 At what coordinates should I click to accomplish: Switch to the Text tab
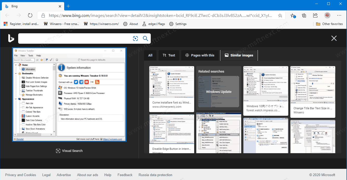coord(169,55)
